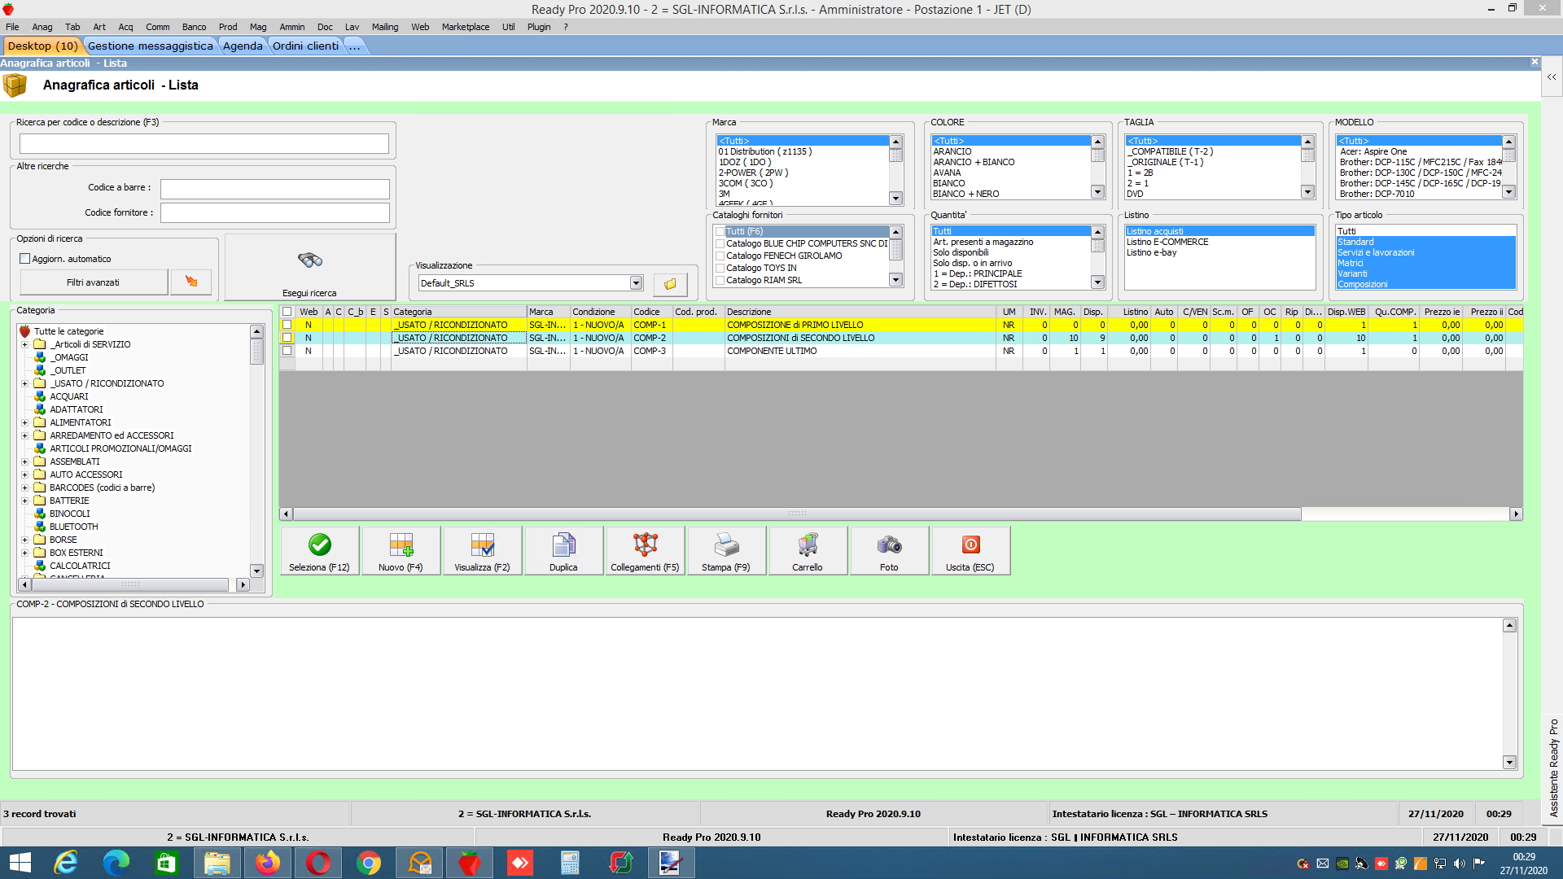The height and width of the screenshot is (879, 1563).
Task: Open Visualizza (F2) for the selected article
Action: (482, 551)
